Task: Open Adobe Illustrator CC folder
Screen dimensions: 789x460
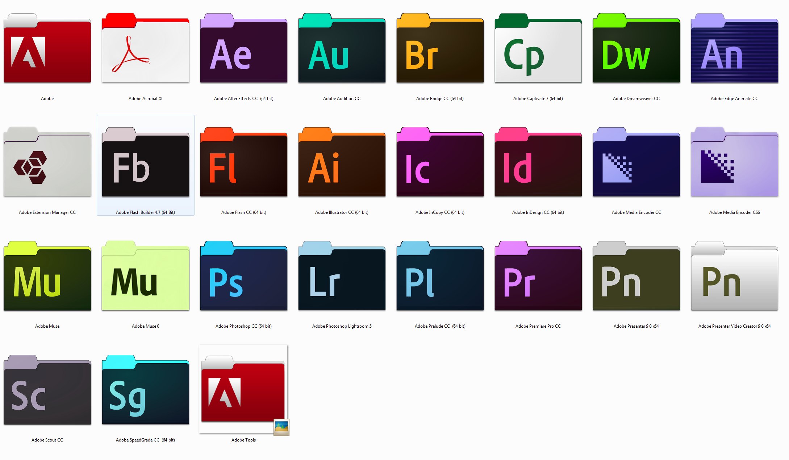Action: pyautogui.click(x=342, y=164)
